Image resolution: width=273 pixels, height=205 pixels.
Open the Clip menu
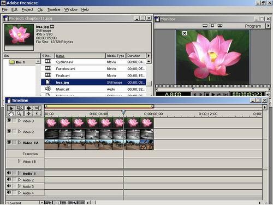[40, 10]
